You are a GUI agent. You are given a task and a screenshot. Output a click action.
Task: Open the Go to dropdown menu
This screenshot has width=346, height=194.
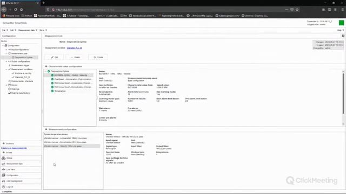click(x=43, y=30)
